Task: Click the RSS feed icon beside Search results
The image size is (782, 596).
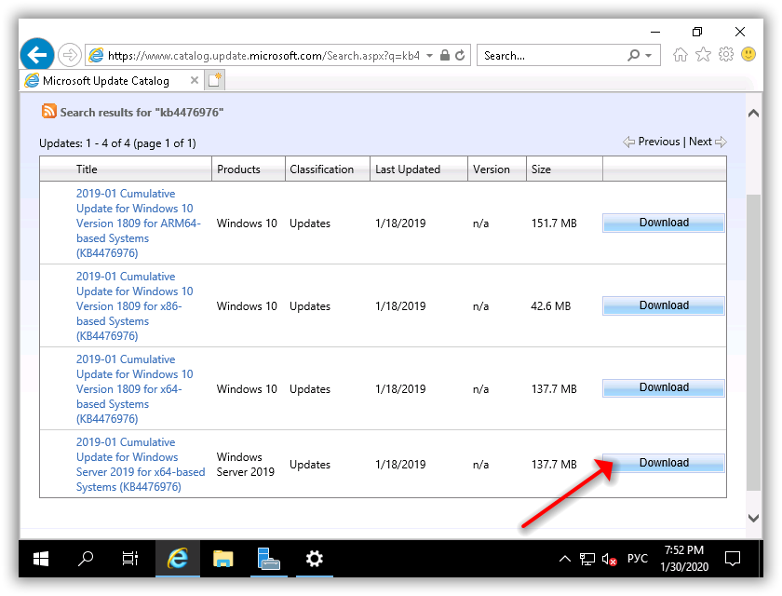Action: pos(48,111)
